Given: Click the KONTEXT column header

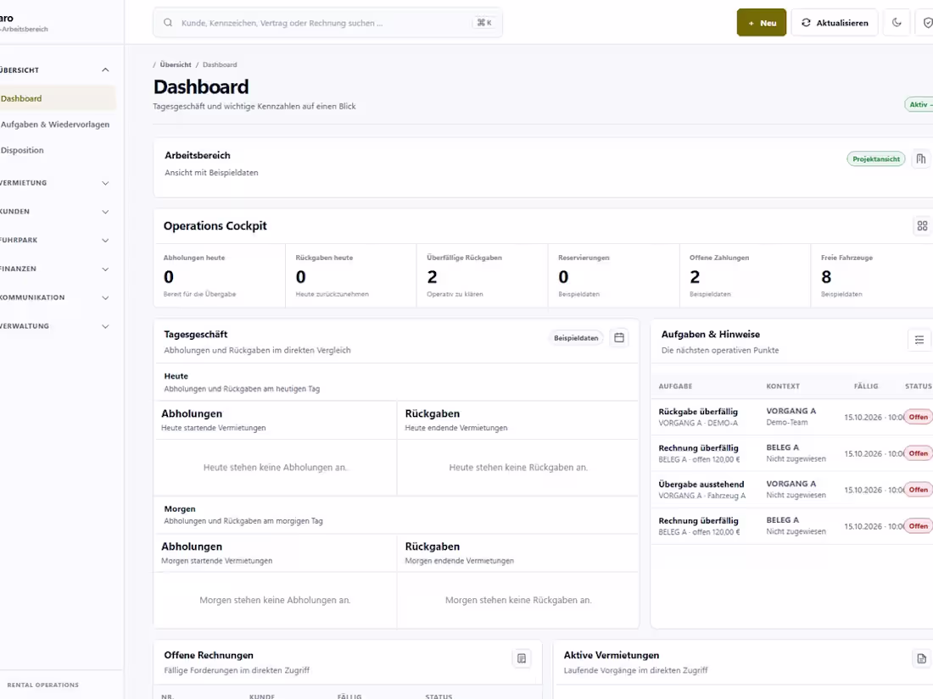Looking at the screenshot, I should [783, 386].
